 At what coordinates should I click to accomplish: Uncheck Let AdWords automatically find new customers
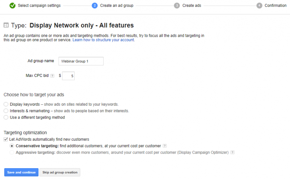6,139
